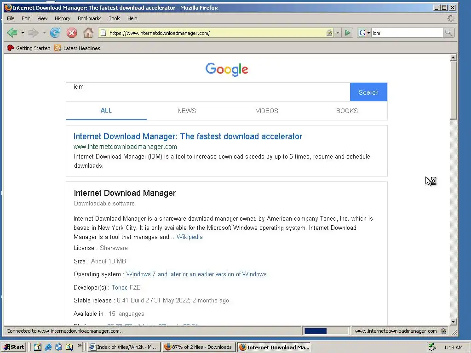Click the URL address field
471x353 pixels.
click(x=216, y=33)
